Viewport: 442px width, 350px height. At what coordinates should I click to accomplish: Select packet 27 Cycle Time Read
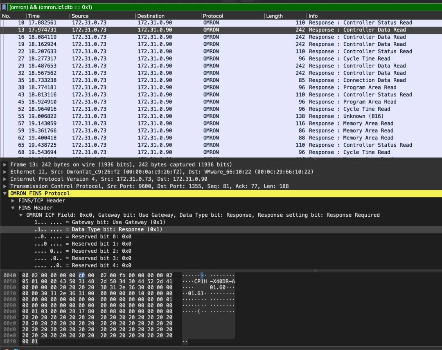click(221, 58)
